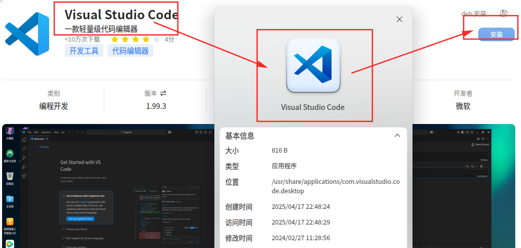Toggle primary sidebar icon in left screenshot title bar

click(201, 132)
